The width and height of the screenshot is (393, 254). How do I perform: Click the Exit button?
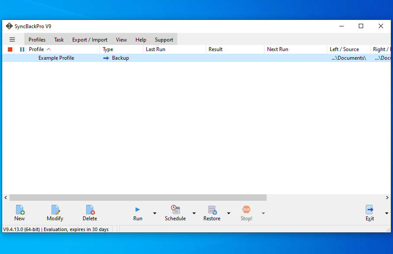pyautogui.click(x=370, y=213)
